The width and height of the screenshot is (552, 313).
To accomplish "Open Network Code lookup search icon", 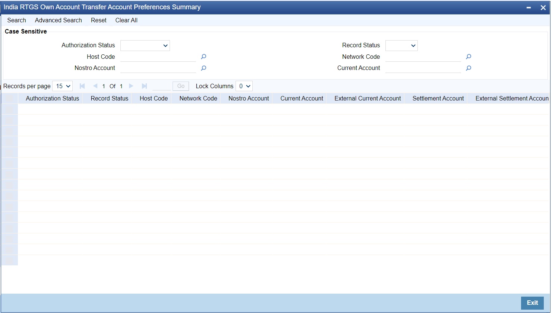I will tap(469, 57).
